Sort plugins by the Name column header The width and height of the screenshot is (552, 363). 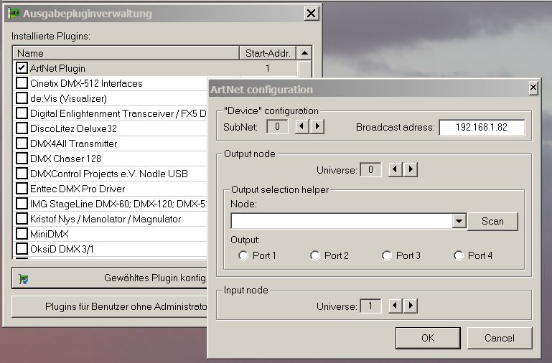(x=126, y=53)
